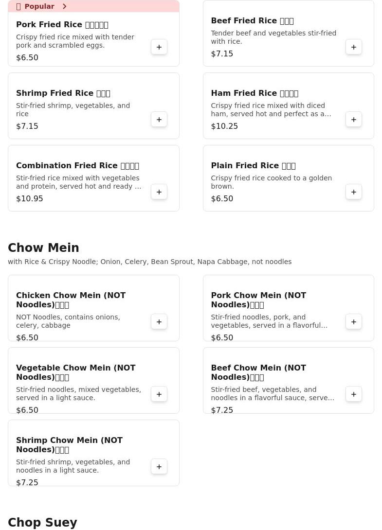Add Ham Fried Rice to cart
Screen dimensions: 382x530
pyautogui.click(x=354, y=120)
